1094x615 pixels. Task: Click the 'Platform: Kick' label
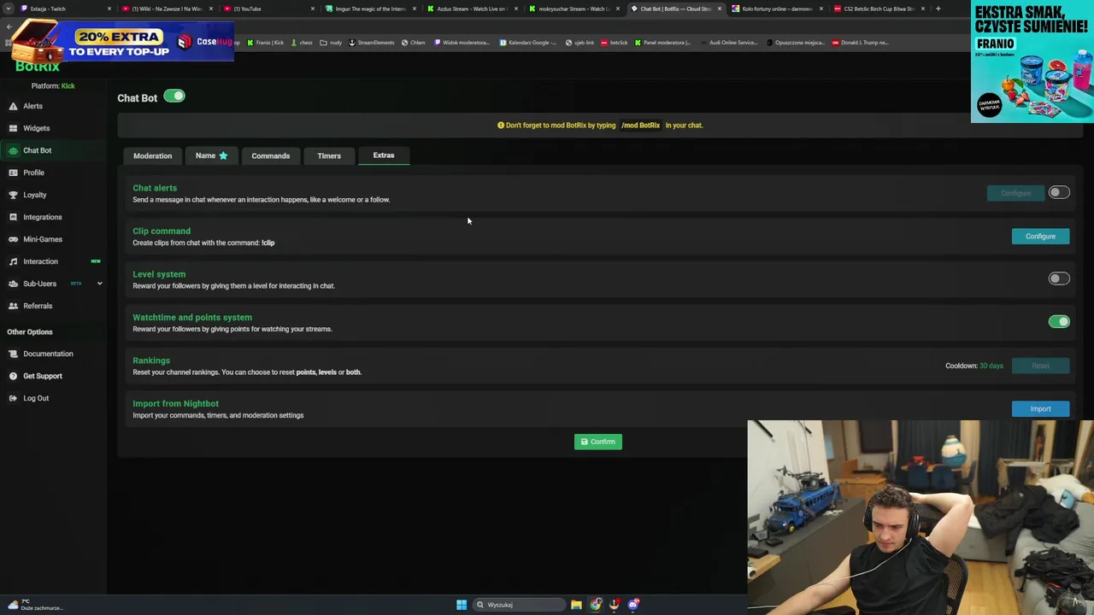coord(53,85)
